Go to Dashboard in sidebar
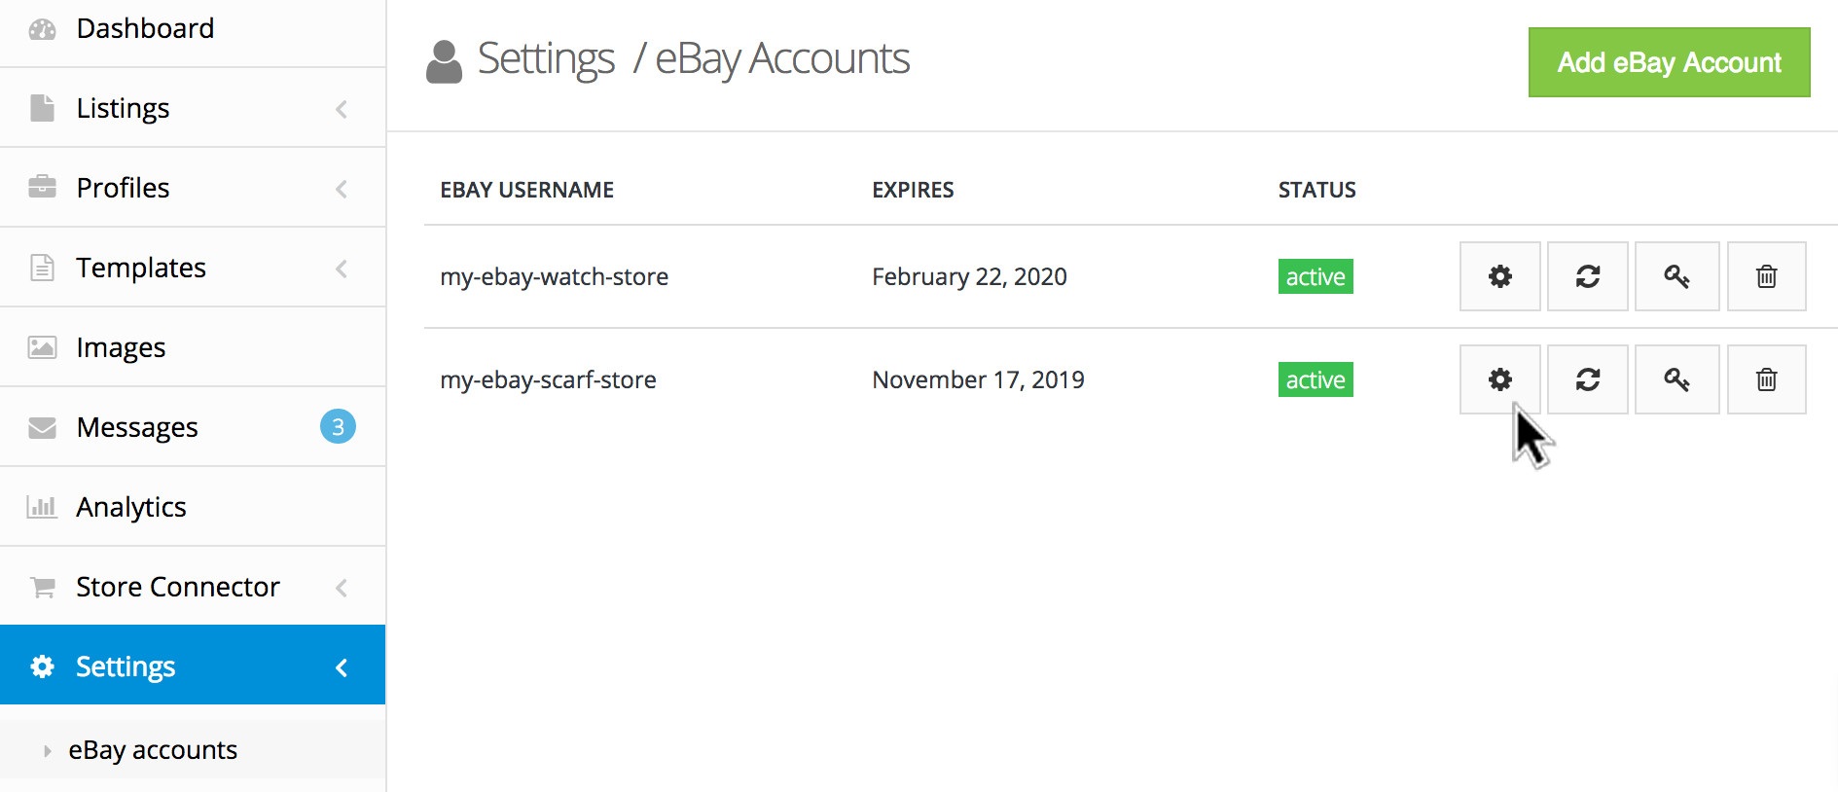The height and width of the screenshot is (792, 1838). 145,28
